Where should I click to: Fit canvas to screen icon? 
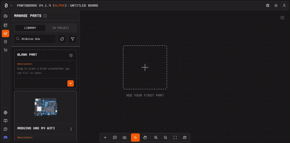175,138
